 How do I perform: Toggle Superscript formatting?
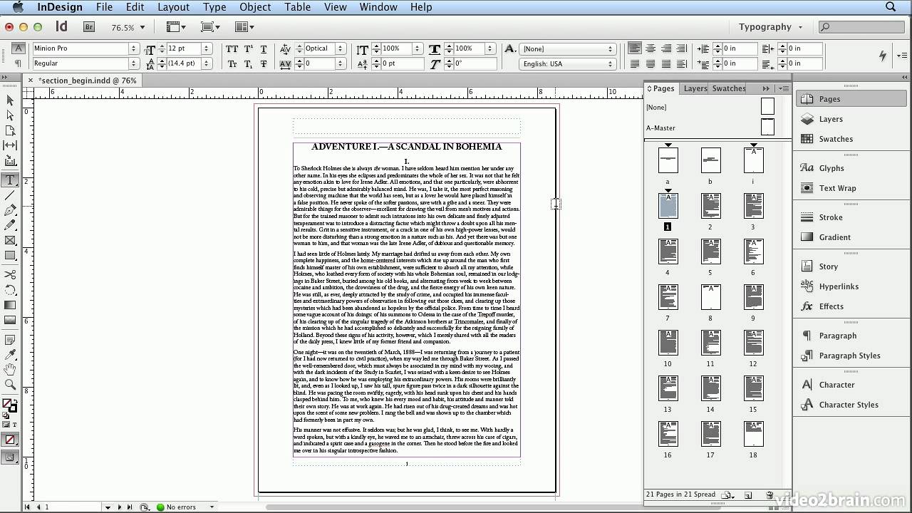pyautogui.click(x=249, y=49)
